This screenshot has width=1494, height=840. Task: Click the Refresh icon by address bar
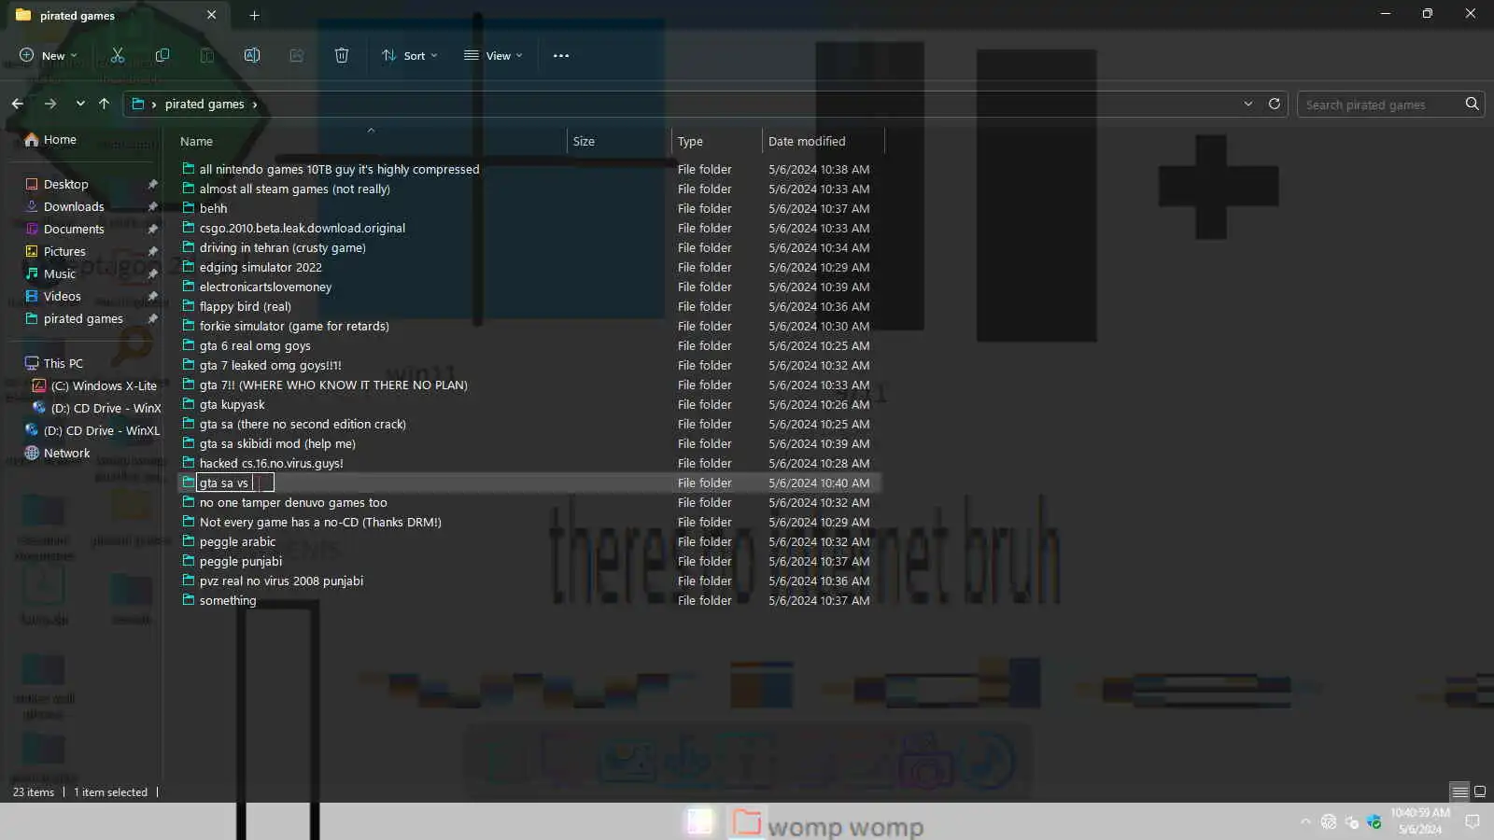point(1275,104)
